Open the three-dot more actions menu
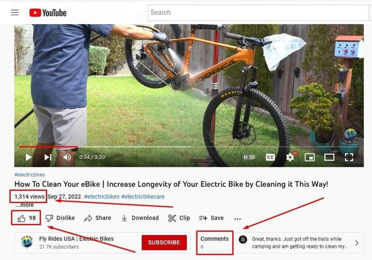Screen dimensions: 372x260 pyautogui.click(x=237, y=219)
